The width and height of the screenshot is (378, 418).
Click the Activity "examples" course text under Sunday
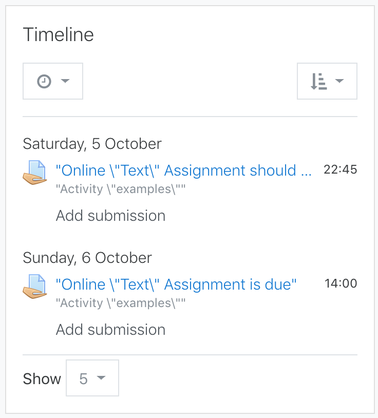click(121, 303)
